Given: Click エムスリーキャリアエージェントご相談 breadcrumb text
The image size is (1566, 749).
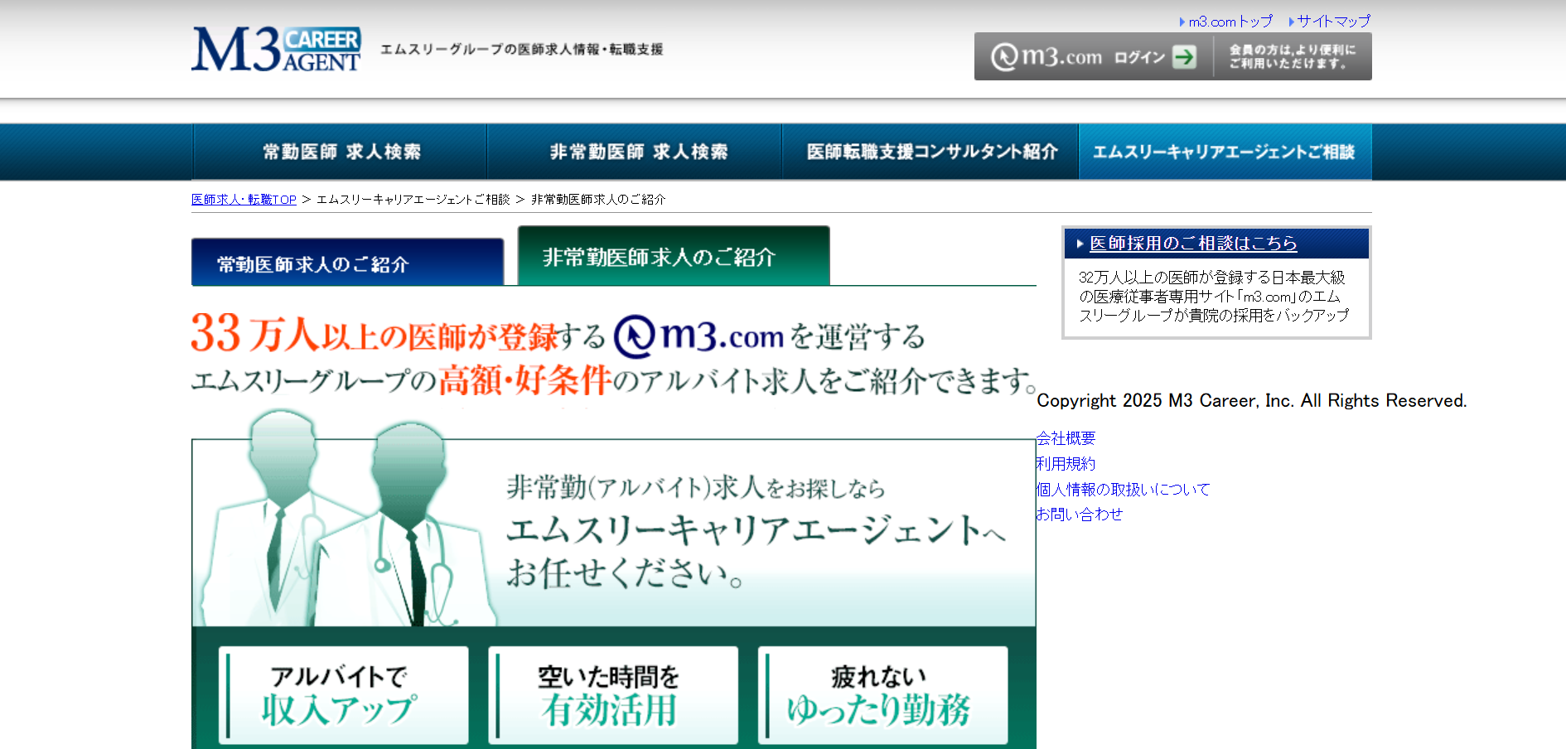Looking at the screenshot, I should click(413, 200).
